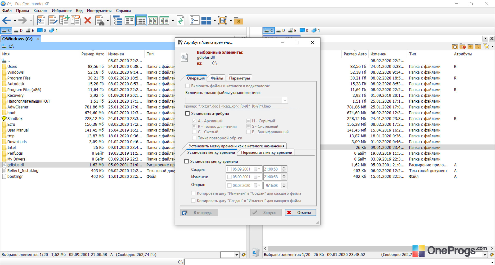Select drive D in the left panel
Screen dimensions: 495x265
point(18,30)
